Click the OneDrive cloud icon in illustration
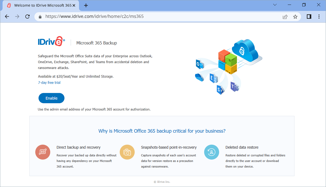This screenshot has width=326, height=187. tap(199, 77)
